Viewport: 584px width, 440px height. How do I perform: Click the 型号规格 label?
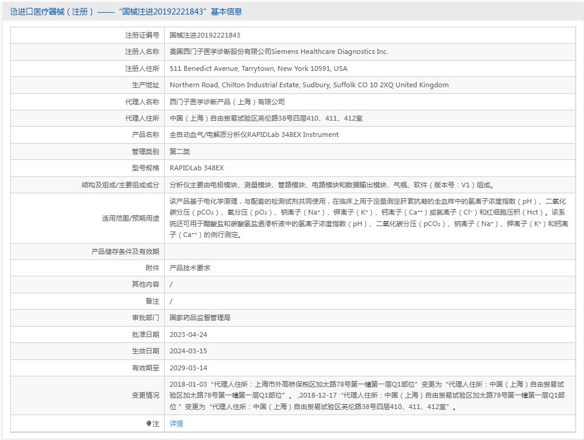(145, 168)
